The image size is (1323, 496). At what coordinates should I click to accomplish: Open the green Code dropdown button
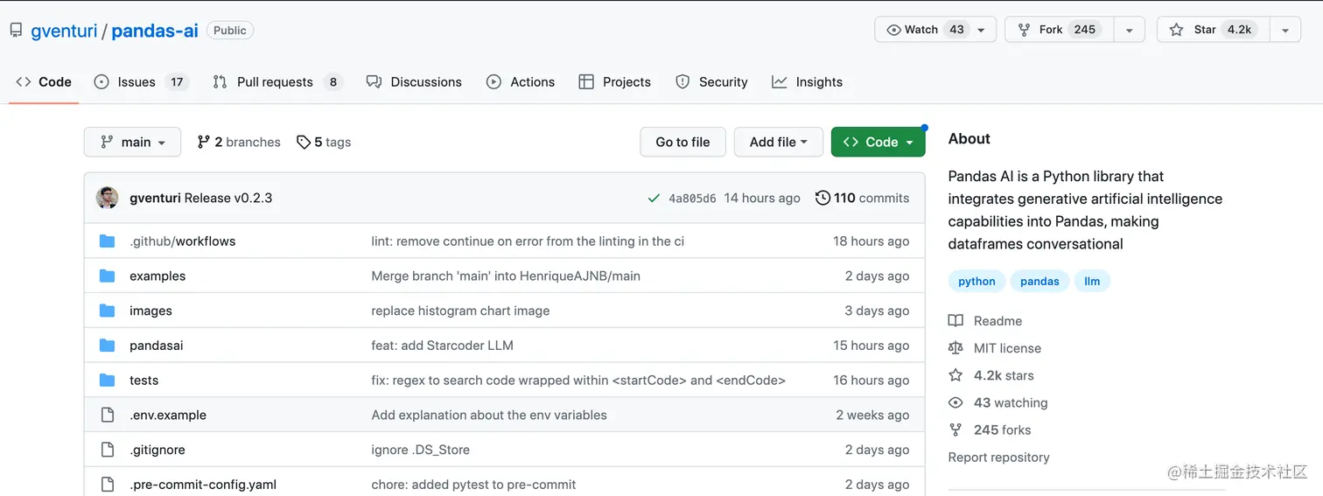878,142
